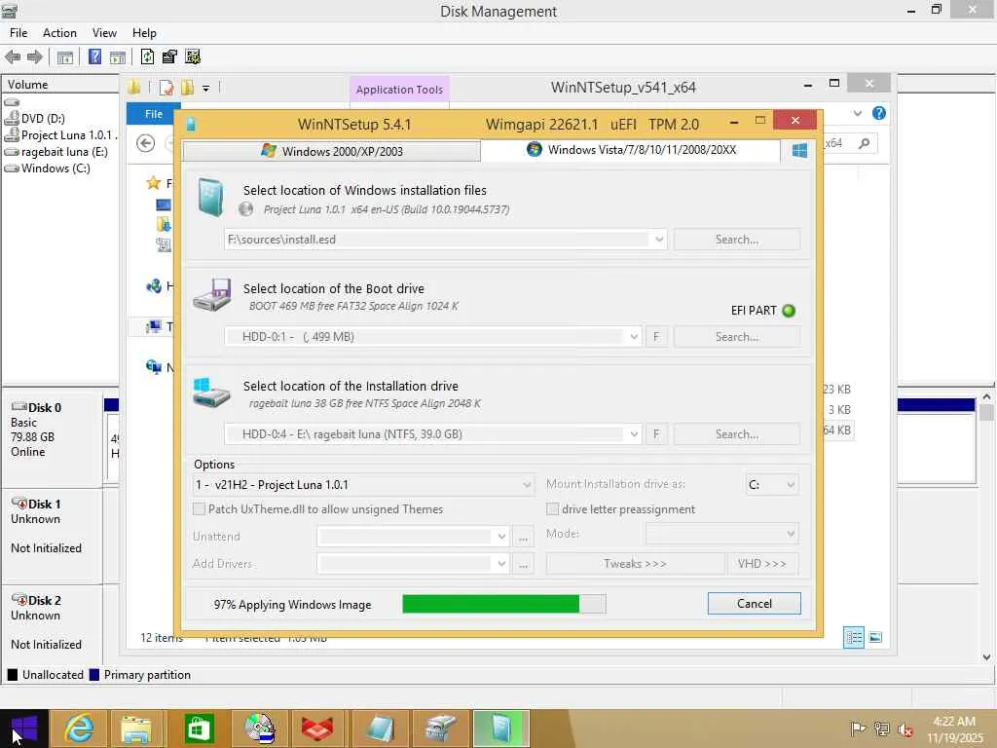Toggle drive letter preassignment checkbox
The height and width of the screenshot is (748, 997).
point(553,508)
